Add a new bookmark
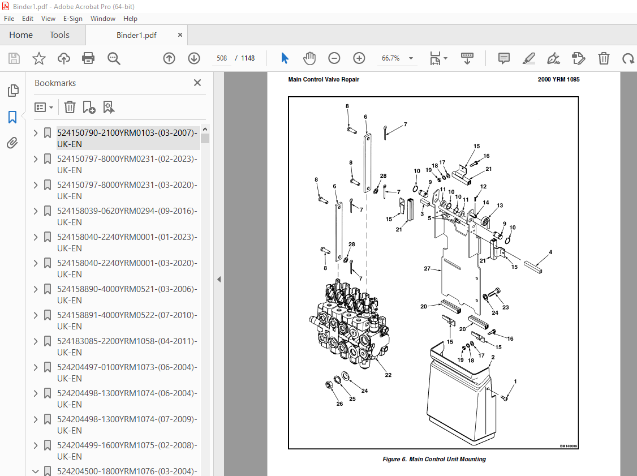The image size is (637, 476). coord(89,108)
